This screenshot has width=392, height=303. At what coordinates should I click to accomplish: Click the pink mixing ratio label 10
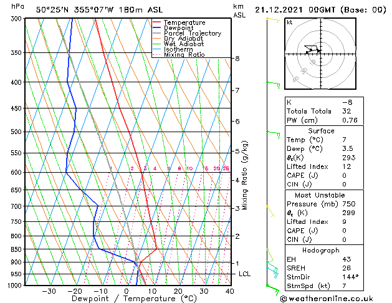coord(189,168)
